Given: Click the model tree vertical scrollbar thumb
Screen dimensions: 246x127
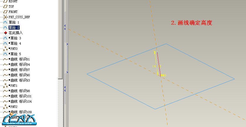Looking at the screenshot, I should [x=60, y=39].
